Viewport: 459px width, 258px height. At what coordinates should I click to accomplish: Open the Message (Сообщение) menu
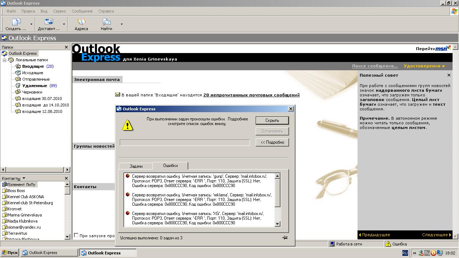coord(82,11)
